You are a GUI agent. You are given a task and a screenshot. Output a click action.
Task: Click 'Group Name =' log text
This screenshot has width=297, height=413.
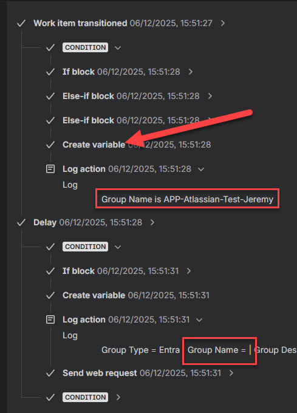pos(217,350)
